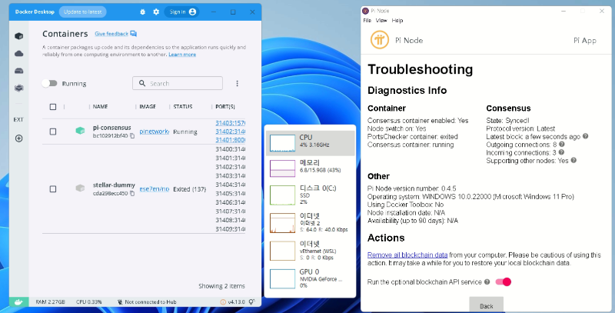Click EXT label in Docker sidebar
The width and height of the screenshot is (615, 313).
[x=18, y=120]
